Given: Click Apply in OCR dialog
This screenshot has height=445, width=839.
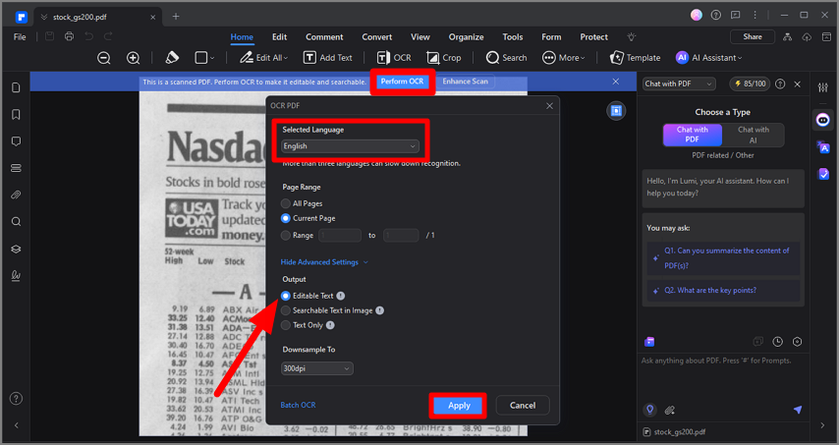Looking at the screenshot, I should pyautogui.click(x=459, y=406).
